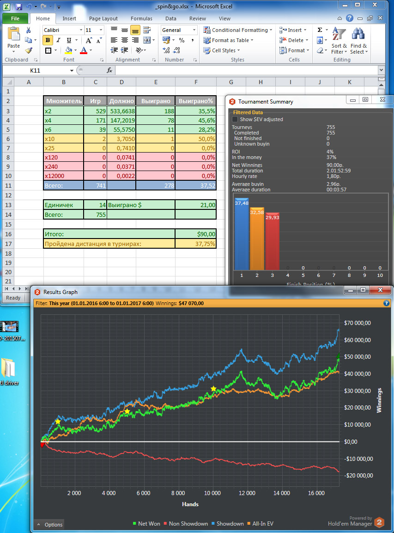Open the Formulas ribbon tab
Screen dimensions: 394x533
(x=141, y=18)
